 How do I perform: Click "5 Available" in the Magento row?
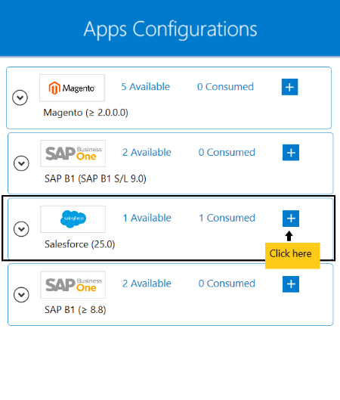(146, 87)
